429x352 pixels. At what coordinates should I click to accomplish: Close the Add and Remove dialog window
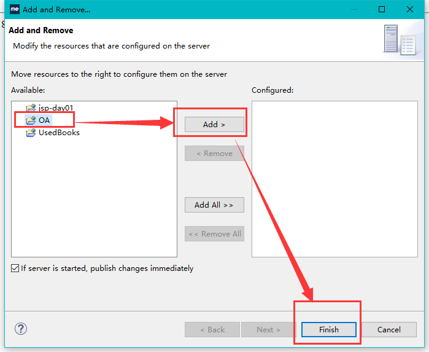coord(410,9)
